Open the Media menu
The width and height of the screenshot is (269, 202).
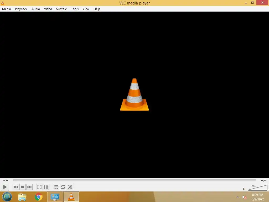6,9
